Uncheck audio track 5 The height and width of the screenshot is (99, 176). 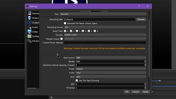tap(89, 31)
